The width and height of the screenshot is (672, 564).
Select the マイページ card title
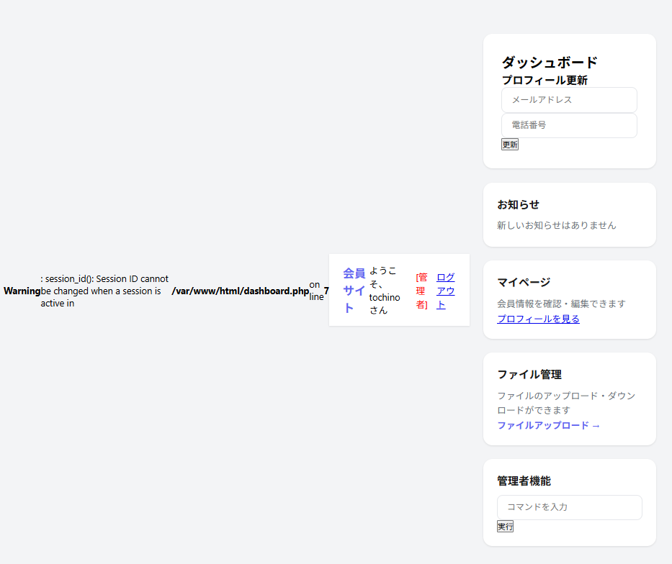[524, 282]
